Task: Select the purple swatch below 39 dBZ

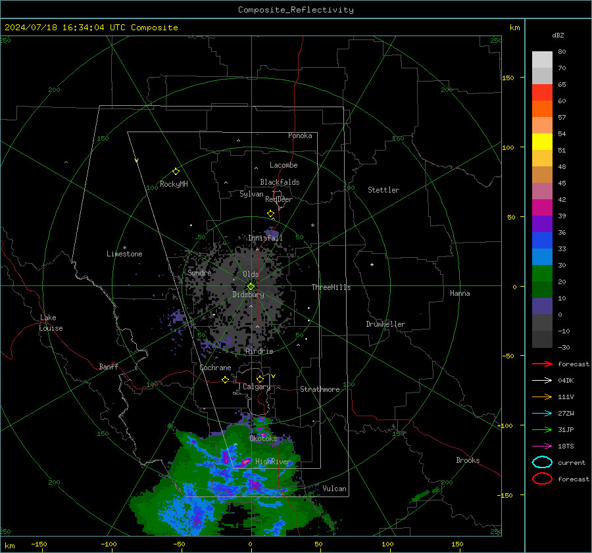Action: [542, 224]
